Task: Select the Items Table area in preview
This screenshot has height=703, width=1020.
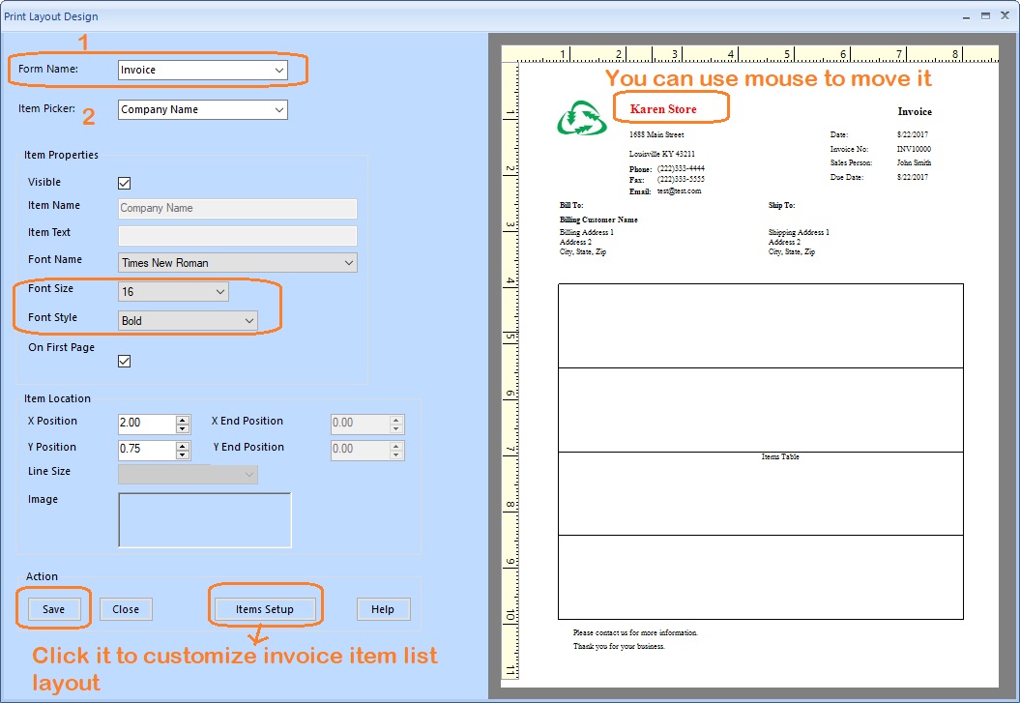Action: click(x=761, y=452)
